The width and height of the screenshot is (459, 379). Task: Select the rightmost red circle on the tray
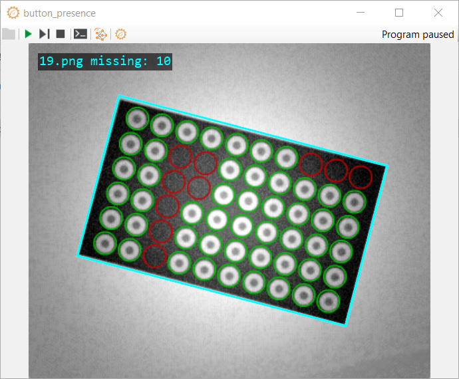coord(360,178)
